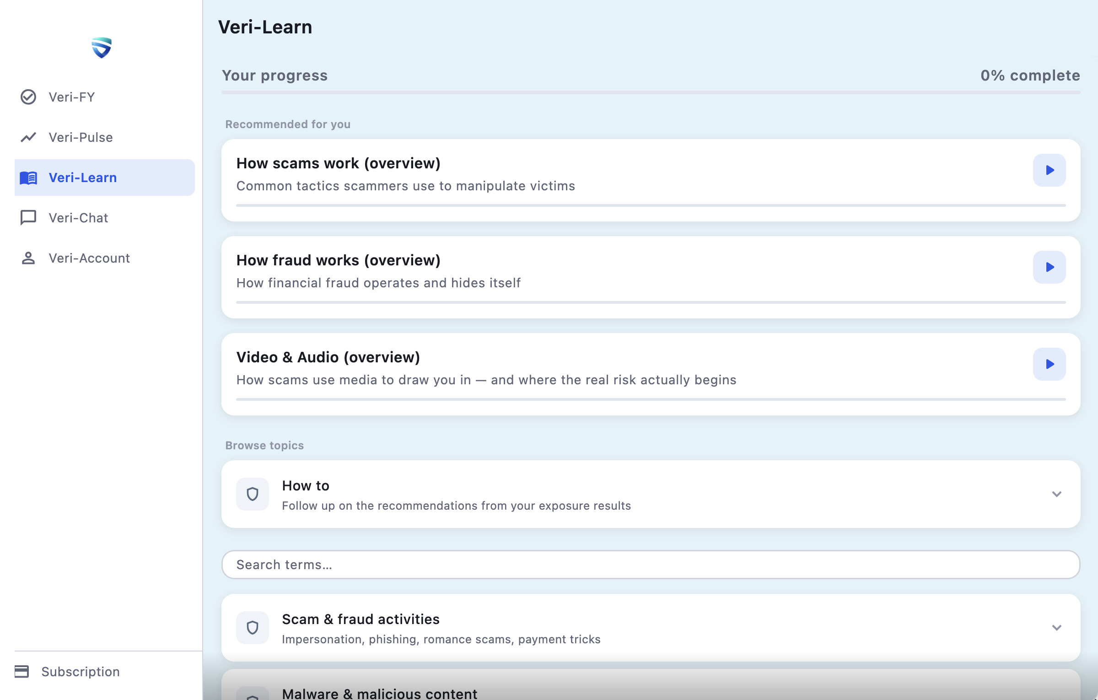1098x700 pixels.
Task: Click the 0% complete label
Action: tap(1030, 75)
